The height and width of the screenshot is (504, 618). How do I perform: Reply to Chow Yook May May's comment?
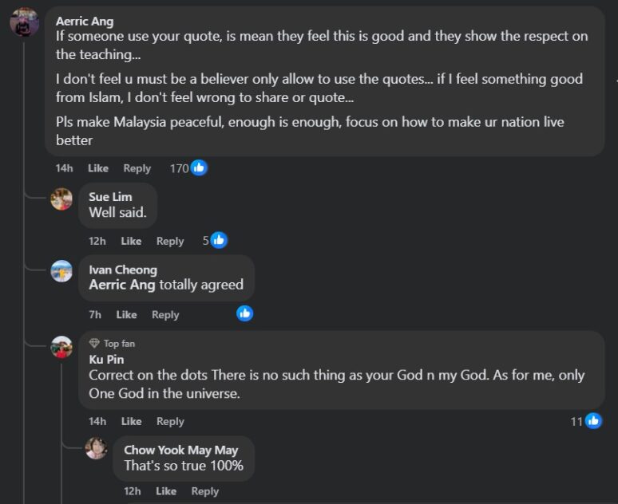[x=204, y=491]
